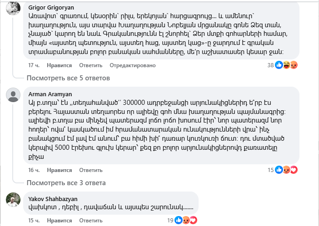Expand "Посмотреть все 5 ответов" replies

click(x=68, y=78)
